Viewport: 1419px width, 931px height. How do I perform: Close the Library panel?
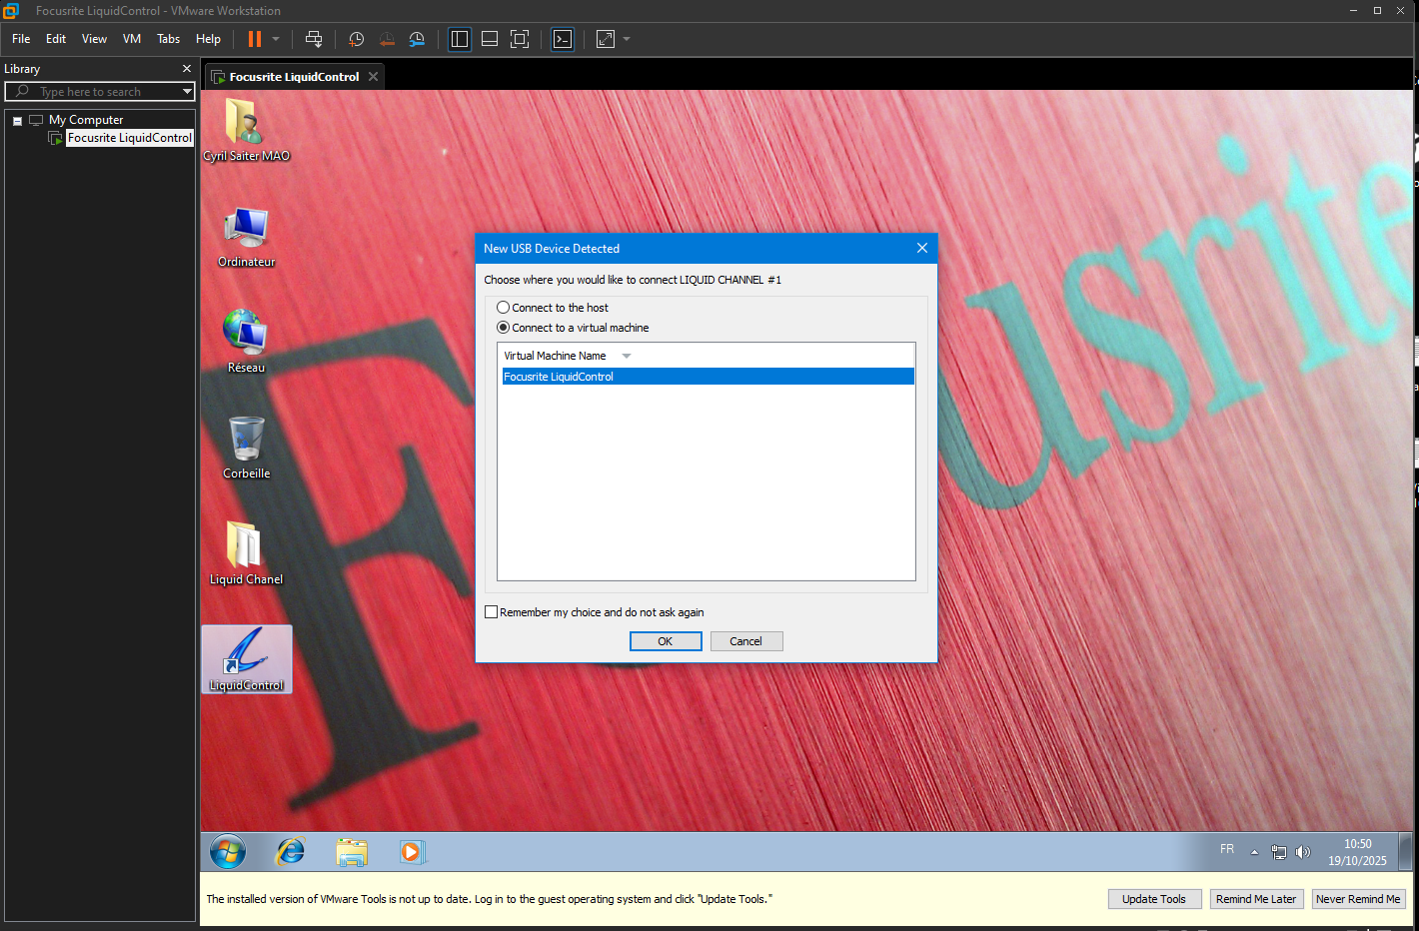pyautogui.click(x=187, y=69)
